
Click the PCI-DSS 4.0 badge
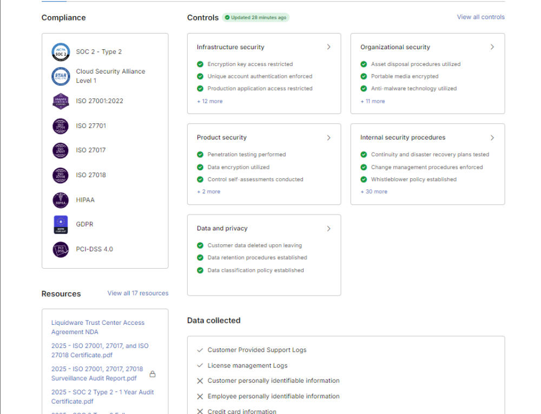(x=61, y=249)
